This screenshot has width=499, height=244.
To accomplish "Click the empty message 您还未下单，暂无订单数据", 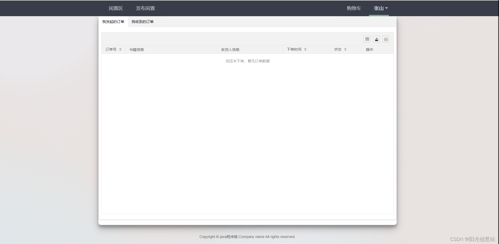I will tap(248, 61).
